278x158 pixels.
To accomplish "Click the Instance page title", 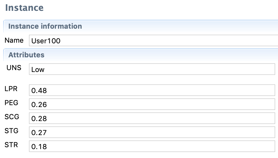I will [24, 8].
